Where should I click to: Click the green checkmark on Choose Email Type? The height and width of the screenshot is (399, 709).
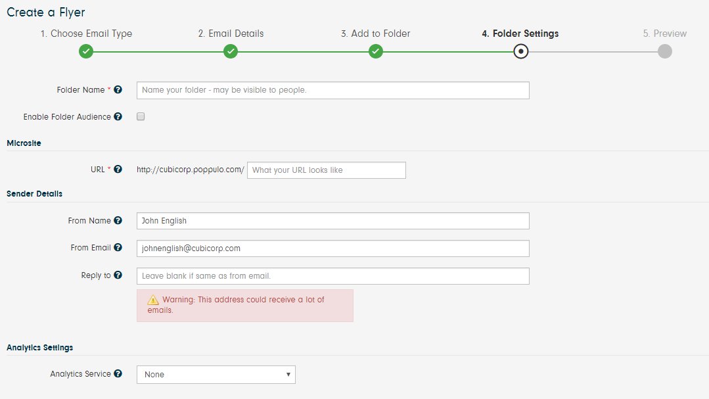tap(86, 50)
